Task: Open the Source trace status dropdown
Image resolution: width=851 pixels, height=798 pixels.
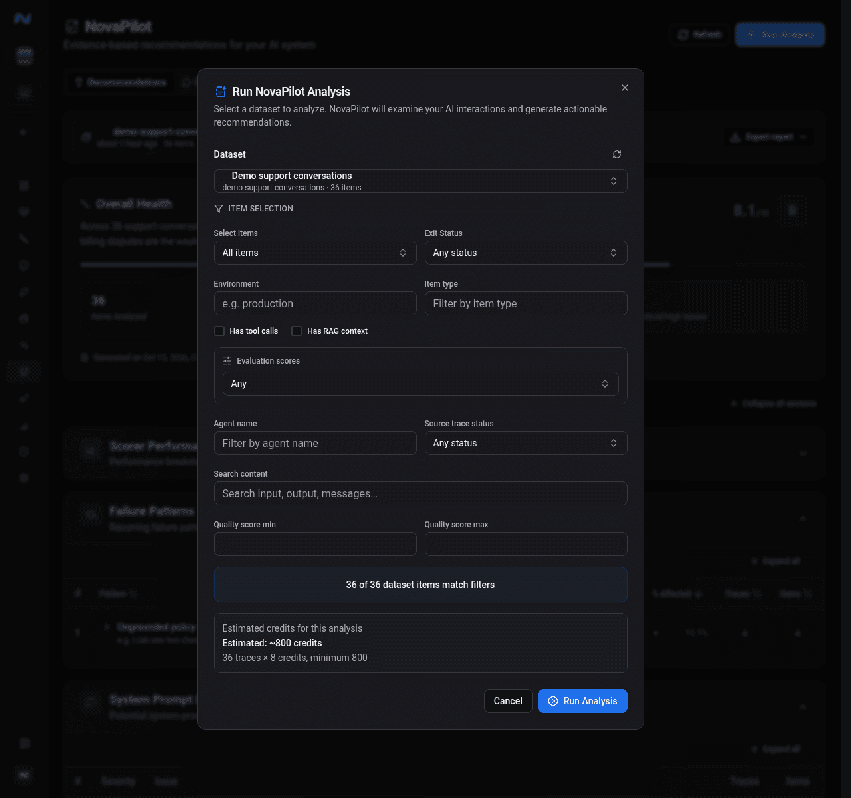Action: [526, 443]
